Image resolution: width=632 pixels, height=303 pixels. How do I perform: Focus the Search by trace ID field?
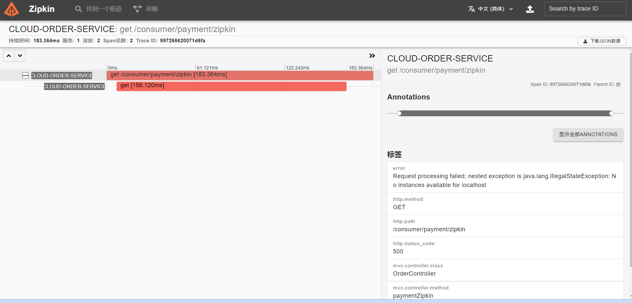[585, 9]
